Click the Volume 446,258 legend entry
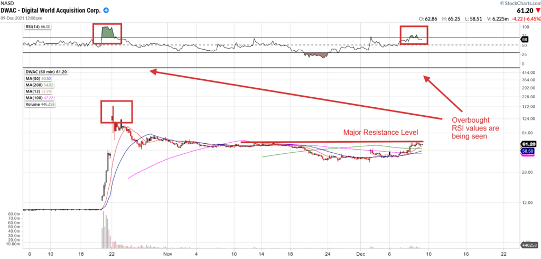This screenshot has width=541, height=259. 40,104
